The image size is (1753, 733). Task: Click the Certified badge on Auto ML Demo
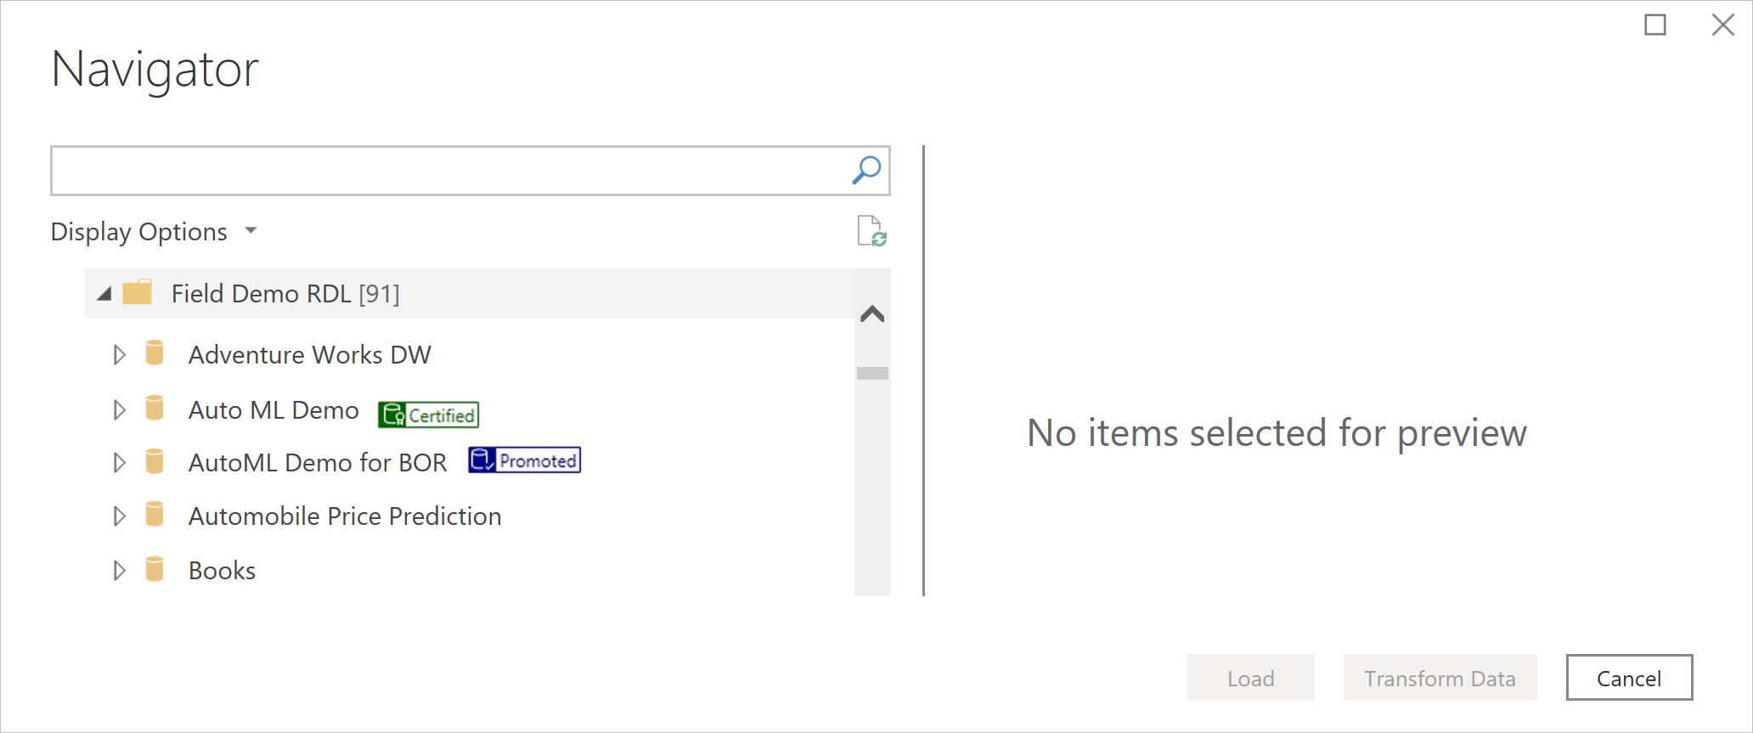pyautogui.click(x=429, y=414)
